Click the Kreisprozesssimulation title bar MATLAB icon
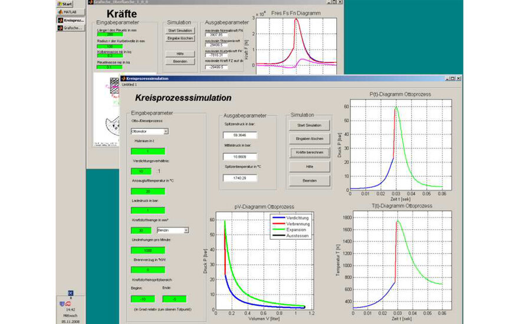519x324 pixels. click(x=123, y=78)
